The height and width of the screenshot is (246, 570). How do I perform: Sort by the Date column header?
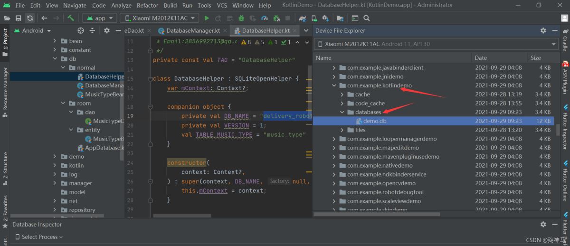pos(499,57)
